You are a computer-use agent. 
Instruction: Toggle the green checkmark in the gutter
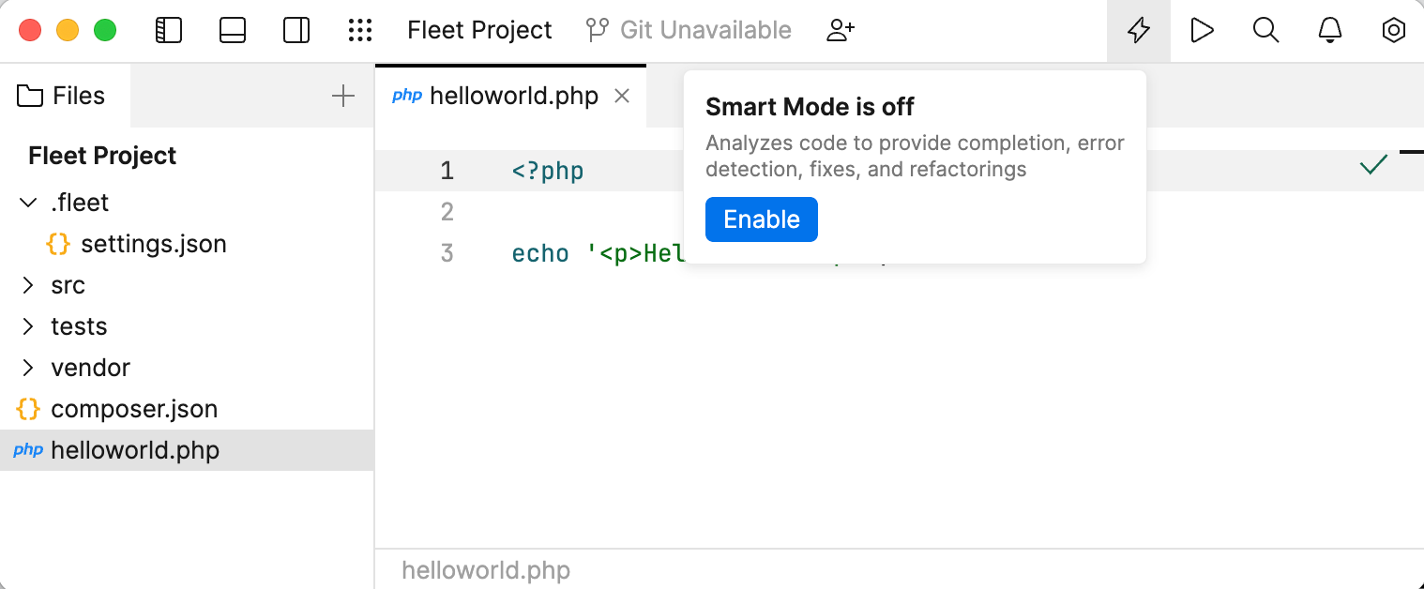coord(1372,165)
